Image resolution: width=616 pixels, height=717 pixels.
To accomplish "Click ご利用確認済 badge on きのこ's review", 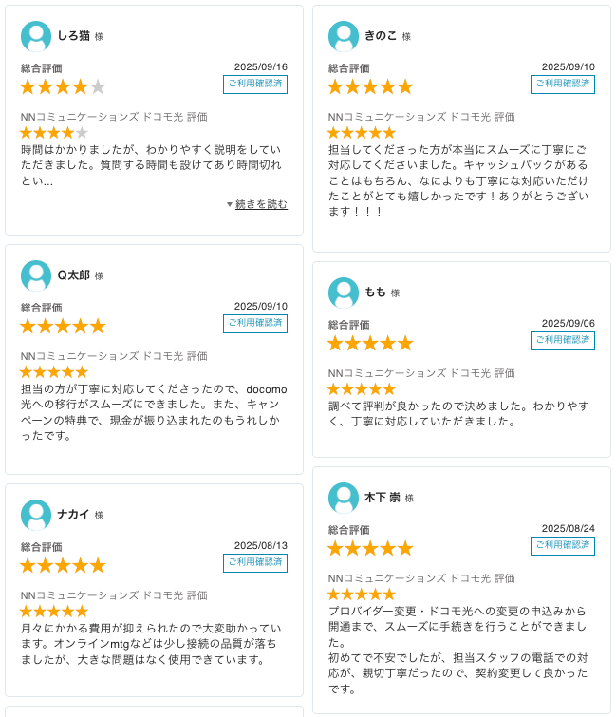I will tap(563, 85).
